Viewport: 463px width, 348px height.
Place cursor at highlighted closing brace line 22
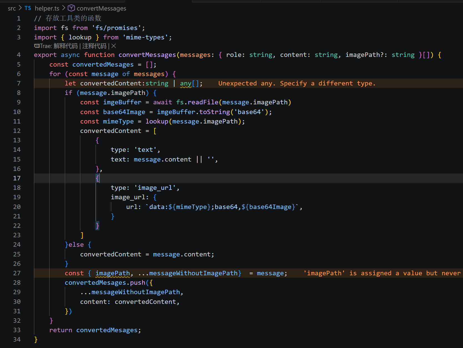click(x=97, y=226)
